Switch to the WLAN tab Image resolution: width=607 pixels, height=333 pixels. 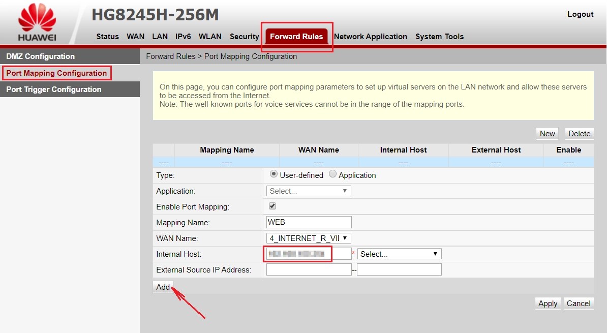click(x=210, y=36)
